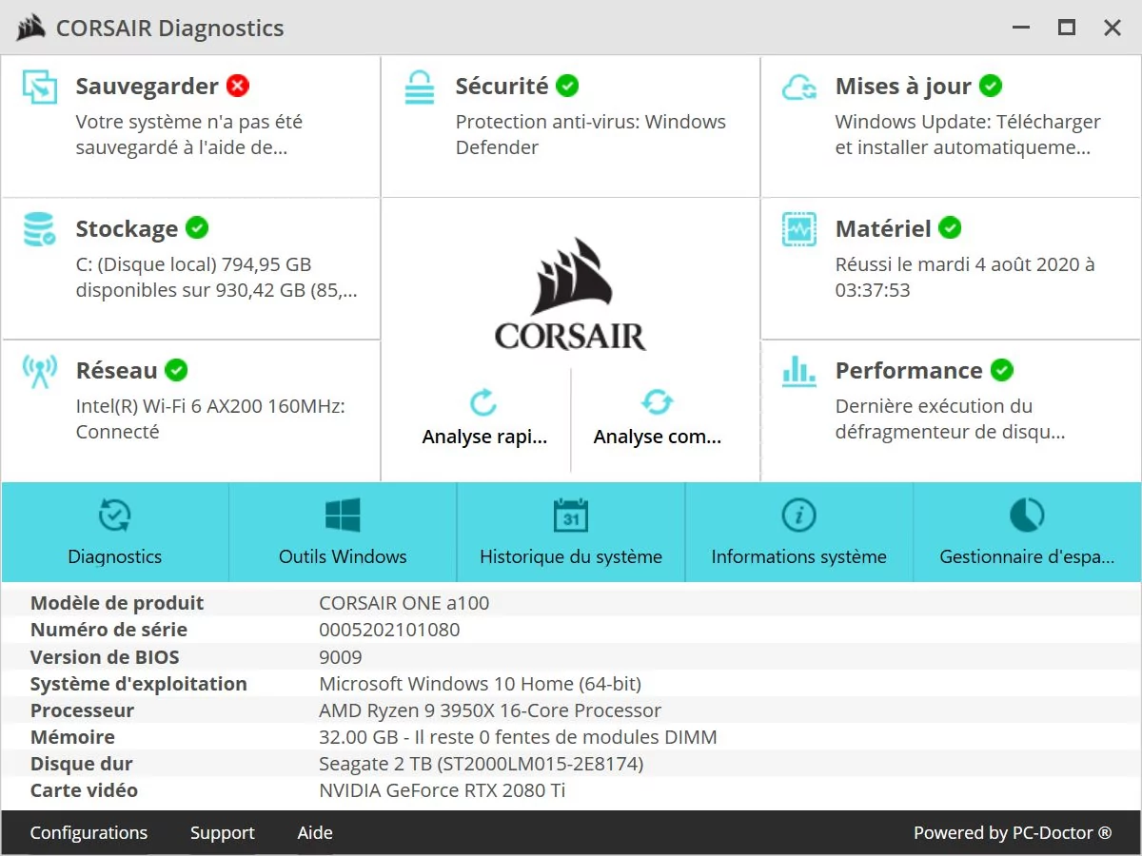Click the Analyse complète sync arrows icon
Image resolution: width=1142 pixels, height=856 pixels.
click(657, 402)
